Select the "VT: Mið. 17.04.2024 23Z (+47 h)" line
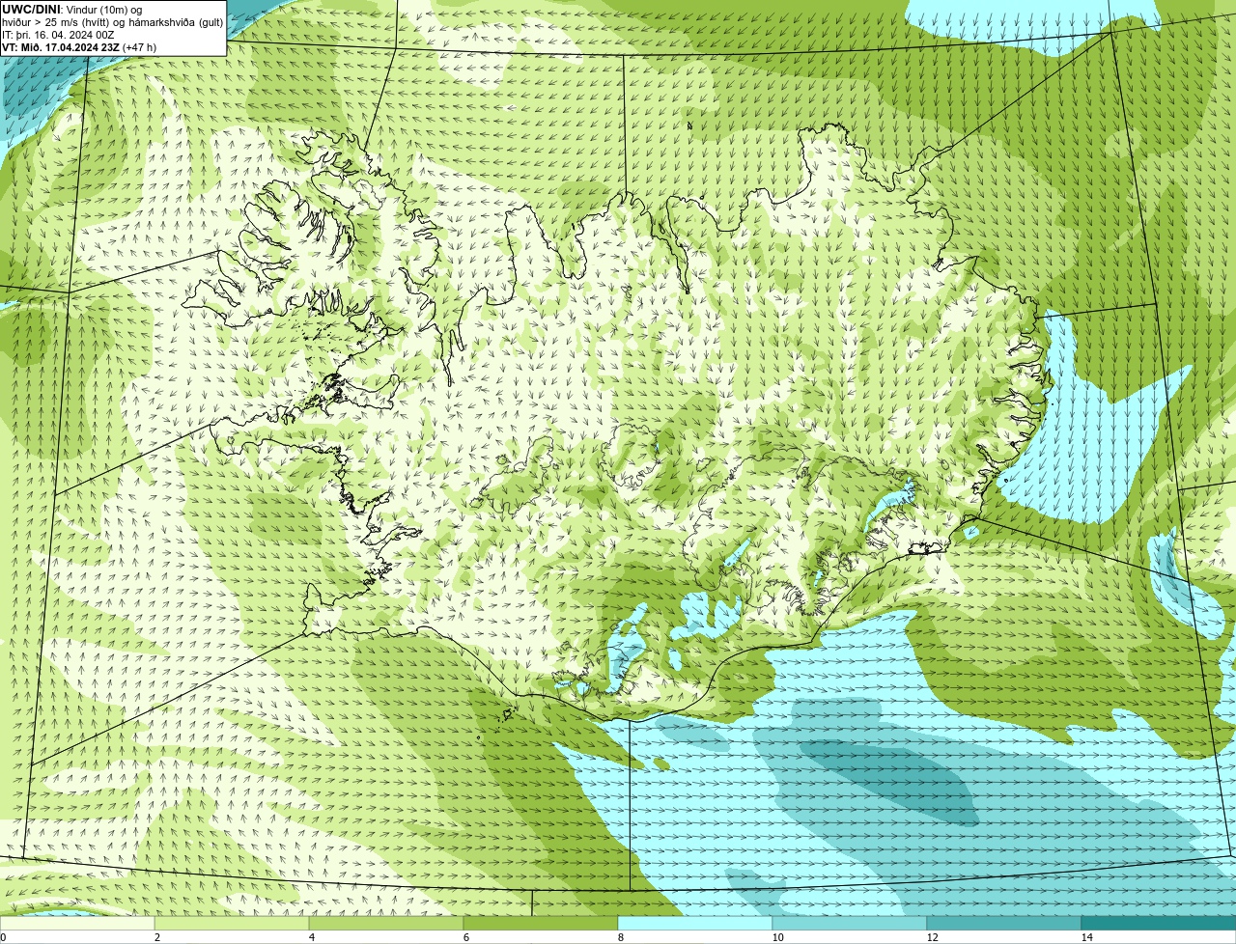 [79, 47]
